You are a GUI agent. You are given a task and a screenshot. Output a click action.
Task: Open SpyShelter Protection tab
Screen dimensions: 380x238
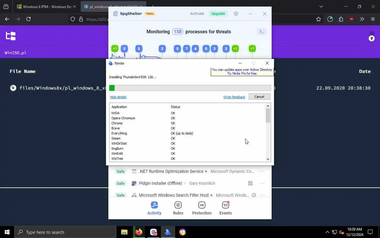pyautogui.click(x=202, y=208)
